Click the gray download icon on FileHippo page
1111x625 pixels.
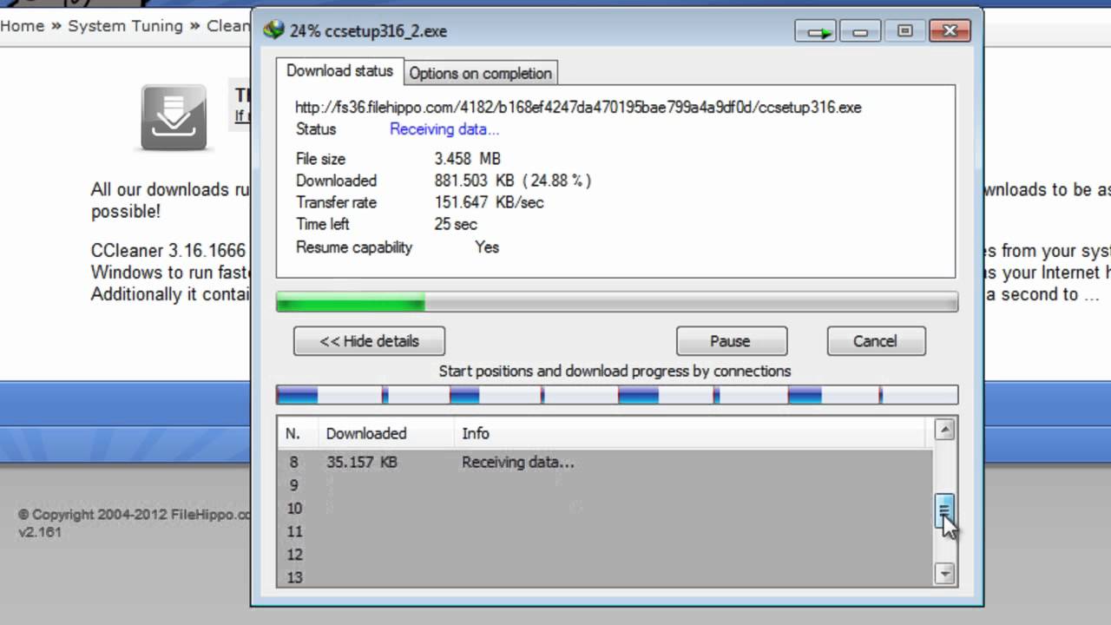coord(174,117)
